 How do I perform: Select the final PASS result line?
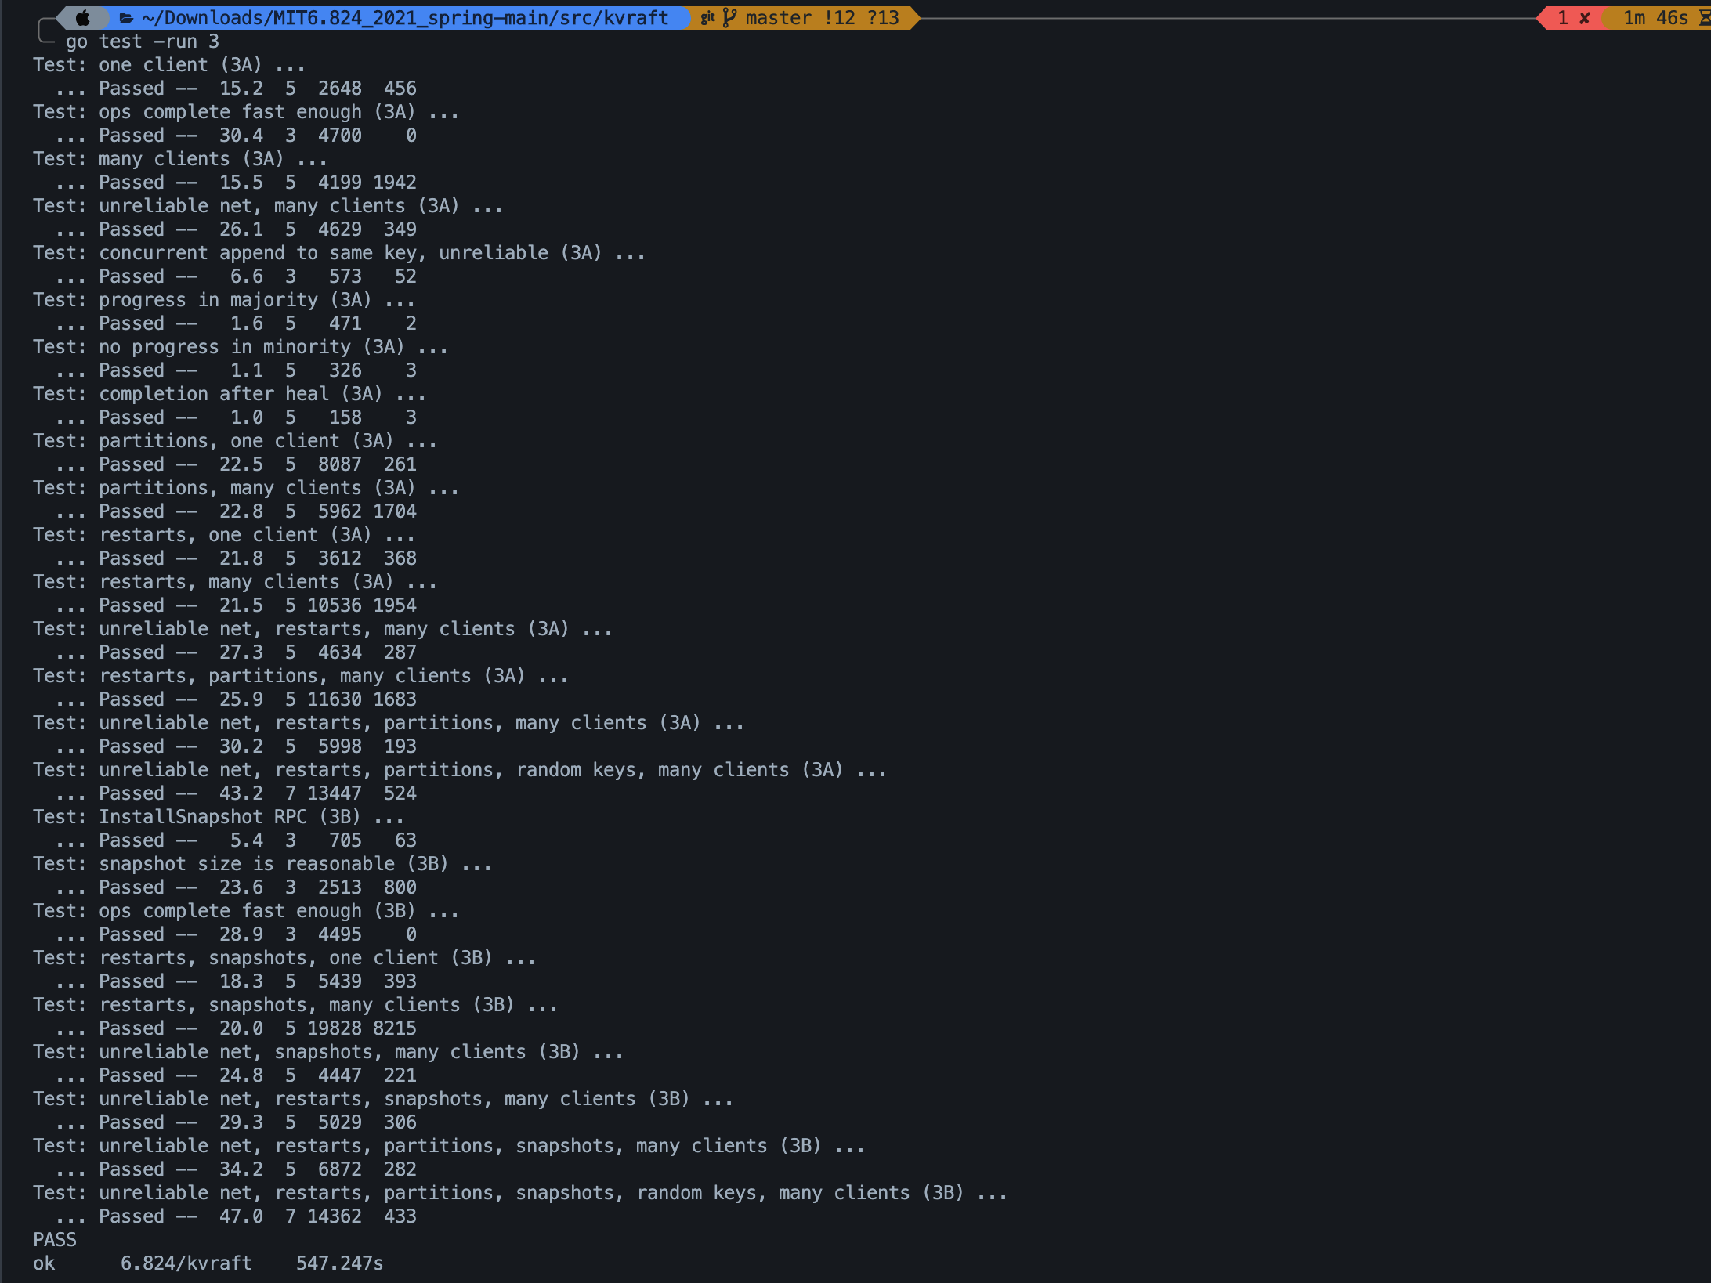(x=53, y=1240)
